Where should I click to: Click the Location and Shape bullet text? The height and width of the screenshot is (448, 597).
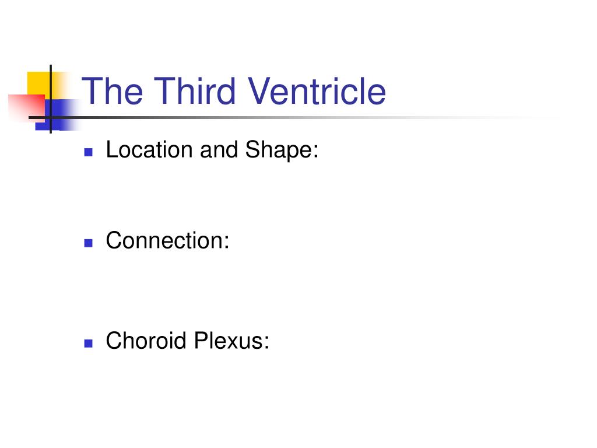pos(212,150)
